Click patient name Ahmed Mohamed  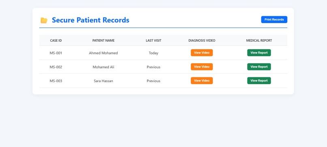[x=103, y=53]
